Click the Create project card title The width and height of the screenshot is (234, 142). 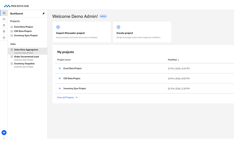point(125,33)
